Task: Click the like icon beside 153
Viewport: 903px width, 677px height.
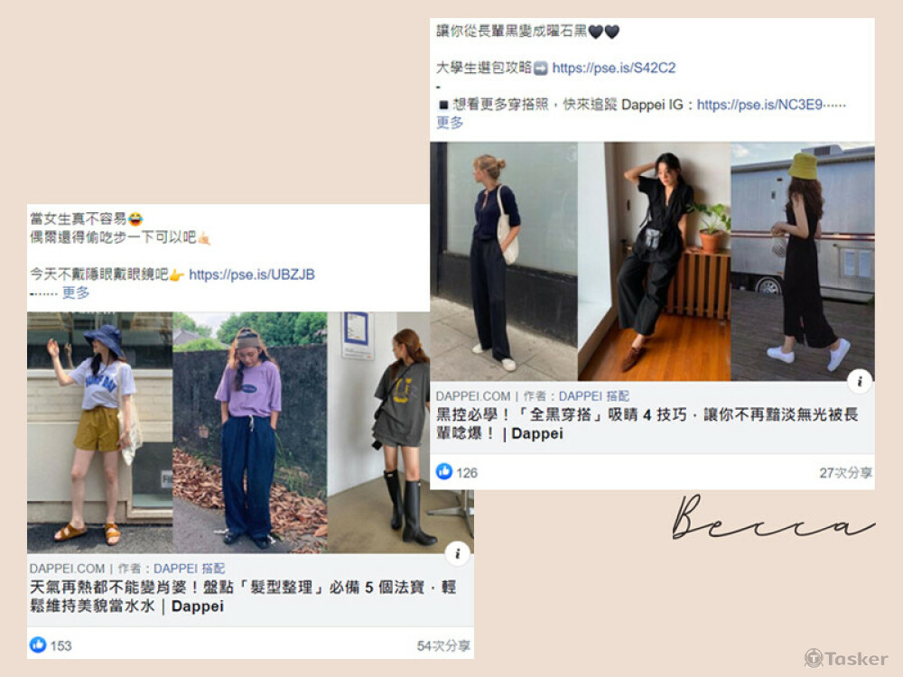Action: point(38,645)
